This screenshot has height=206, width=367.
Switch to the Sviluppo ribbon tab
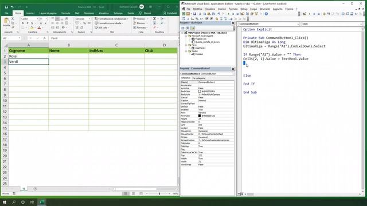pyautogui.click(x=118, y=13)
